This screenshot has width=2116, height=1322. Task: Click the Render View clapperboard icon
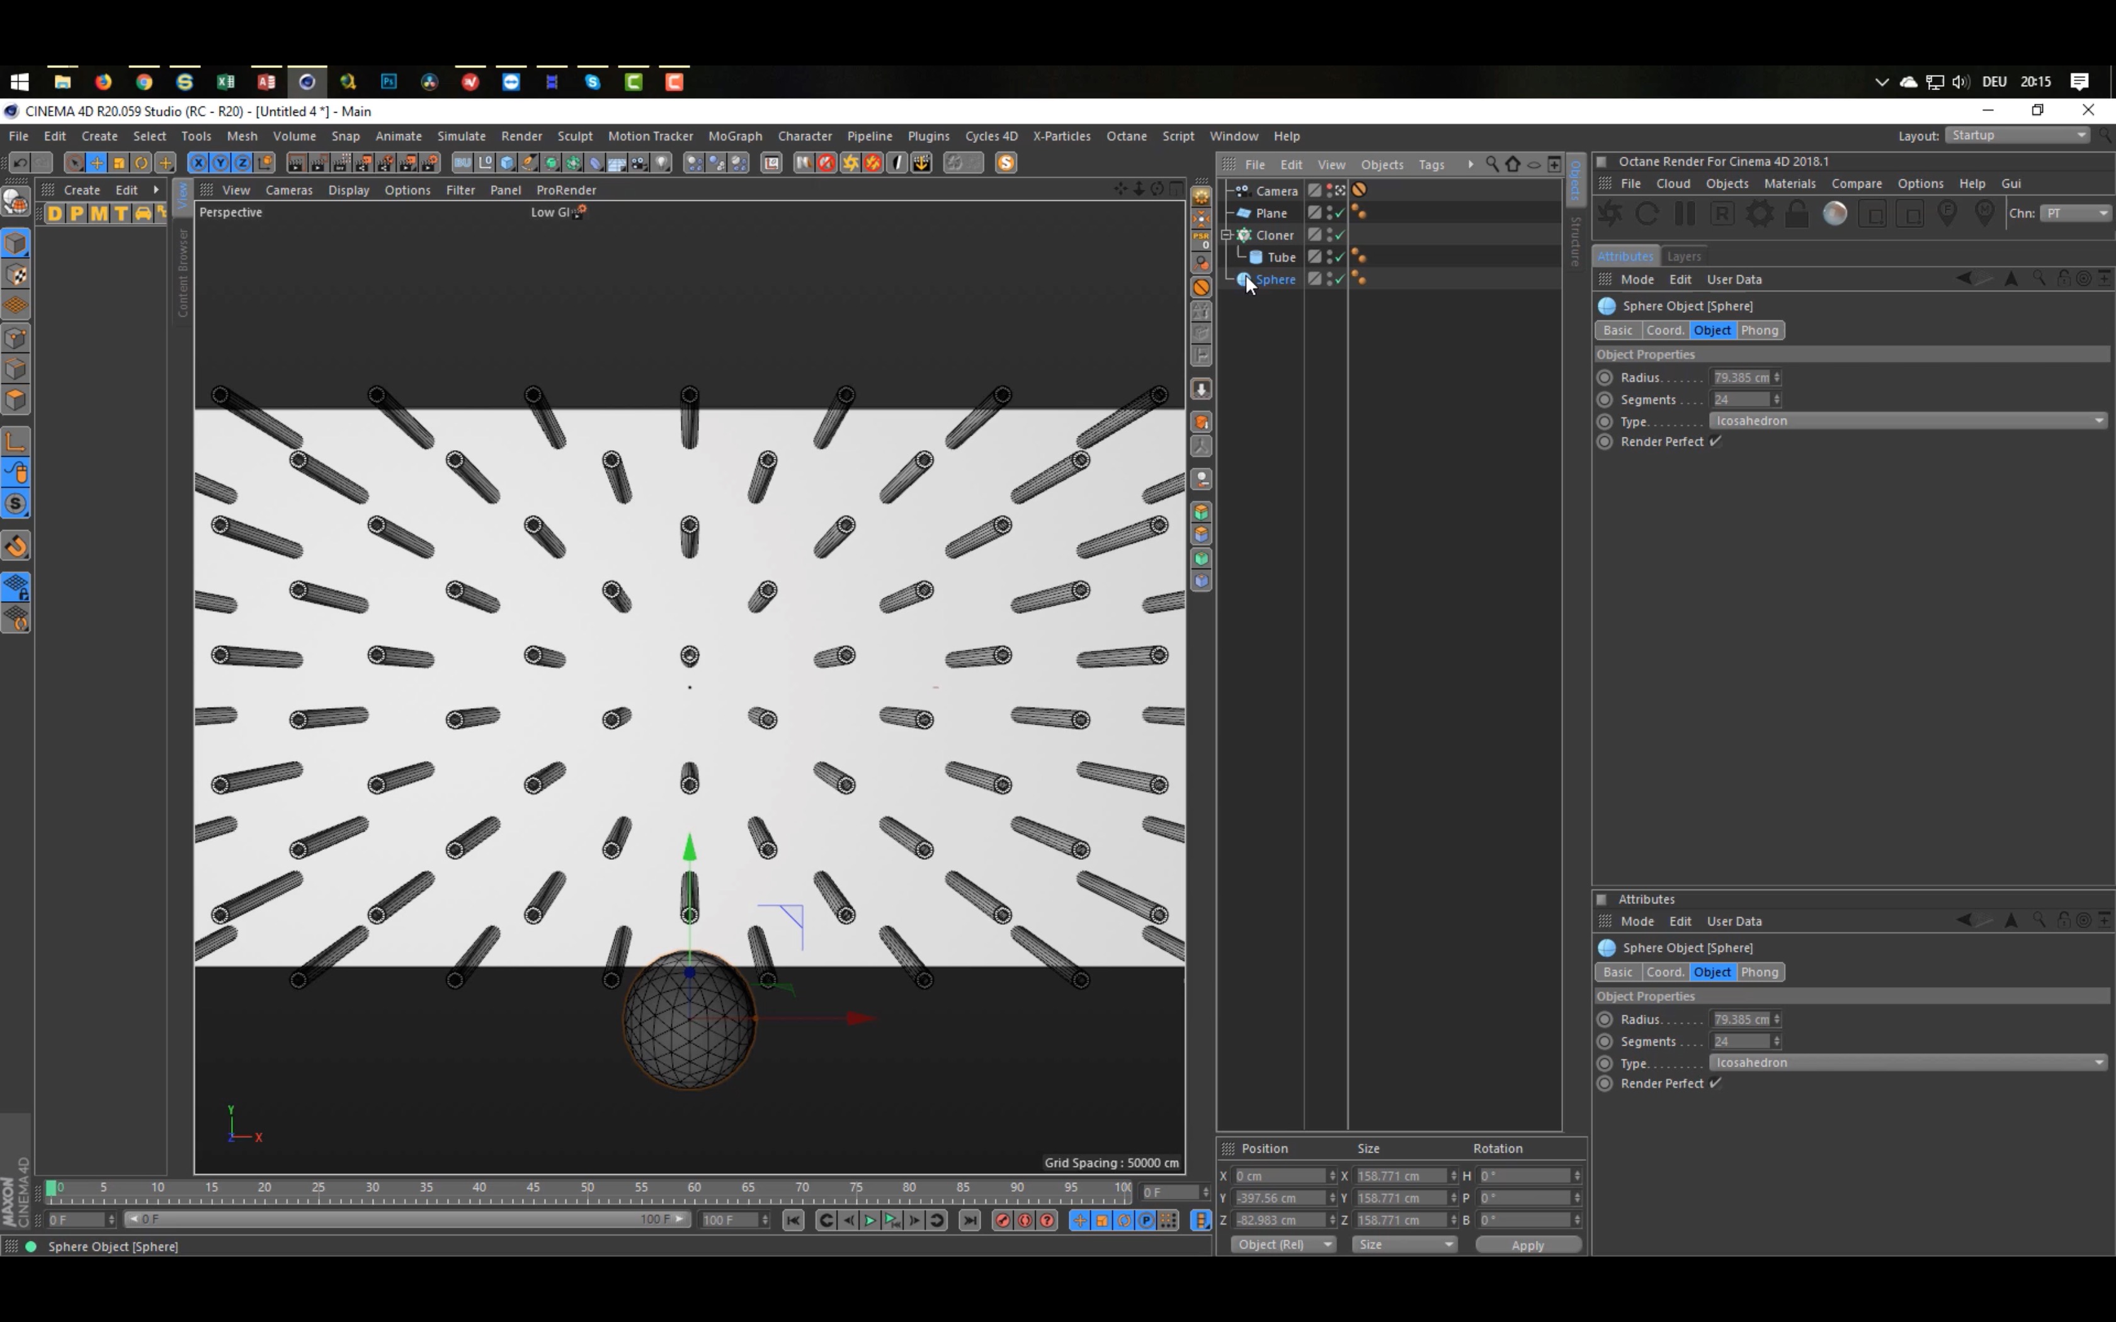coord(297,162)
